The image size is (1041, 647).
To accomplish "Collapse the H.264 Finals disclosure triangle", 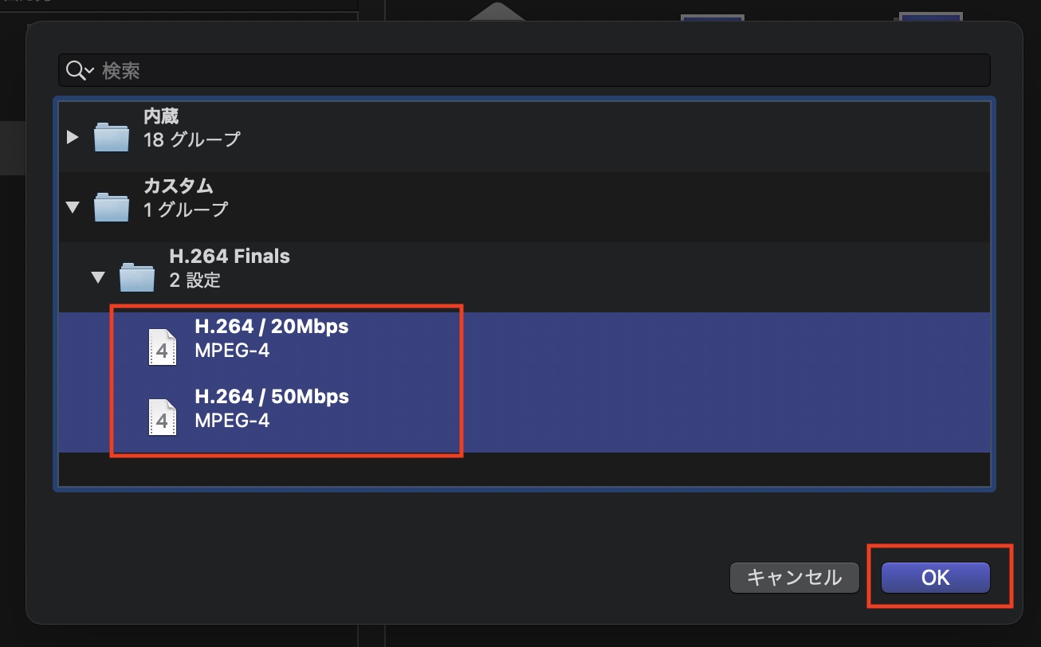I will (99, 278).
